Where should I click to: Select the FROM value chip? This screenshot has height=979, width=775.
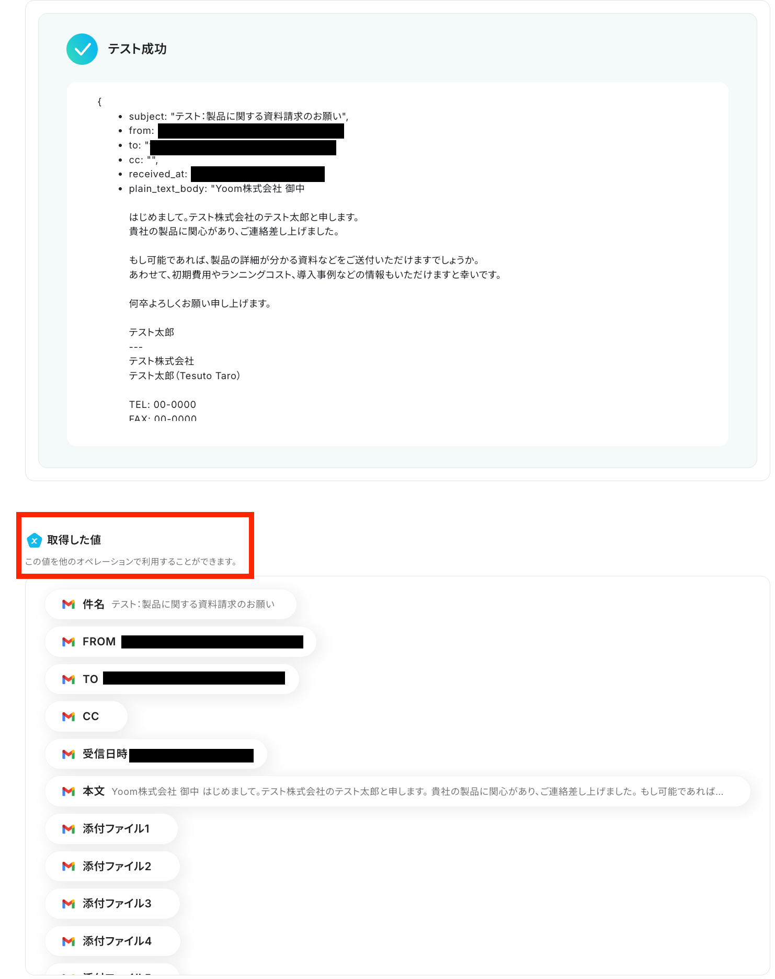(x=181, y=642)
